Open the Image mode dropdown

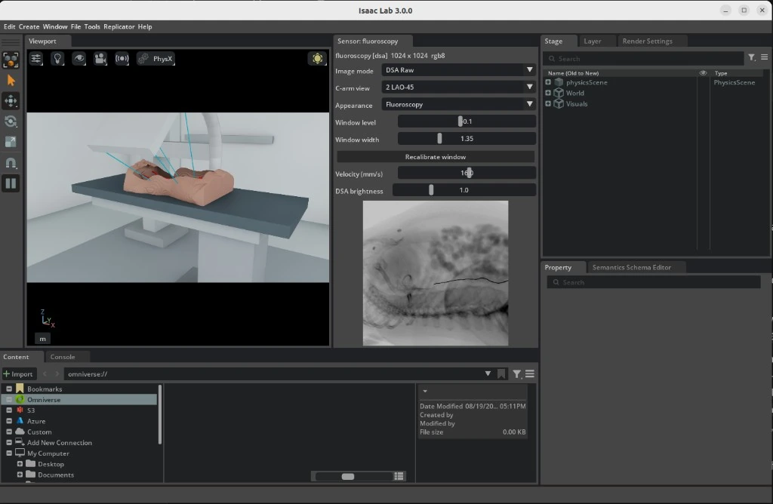tap(458, 70)
